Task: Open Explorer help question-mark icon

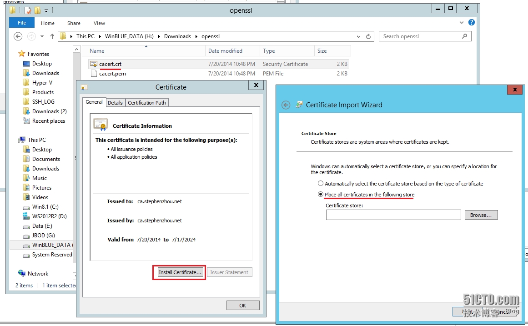Action: (x=472, y=23)
